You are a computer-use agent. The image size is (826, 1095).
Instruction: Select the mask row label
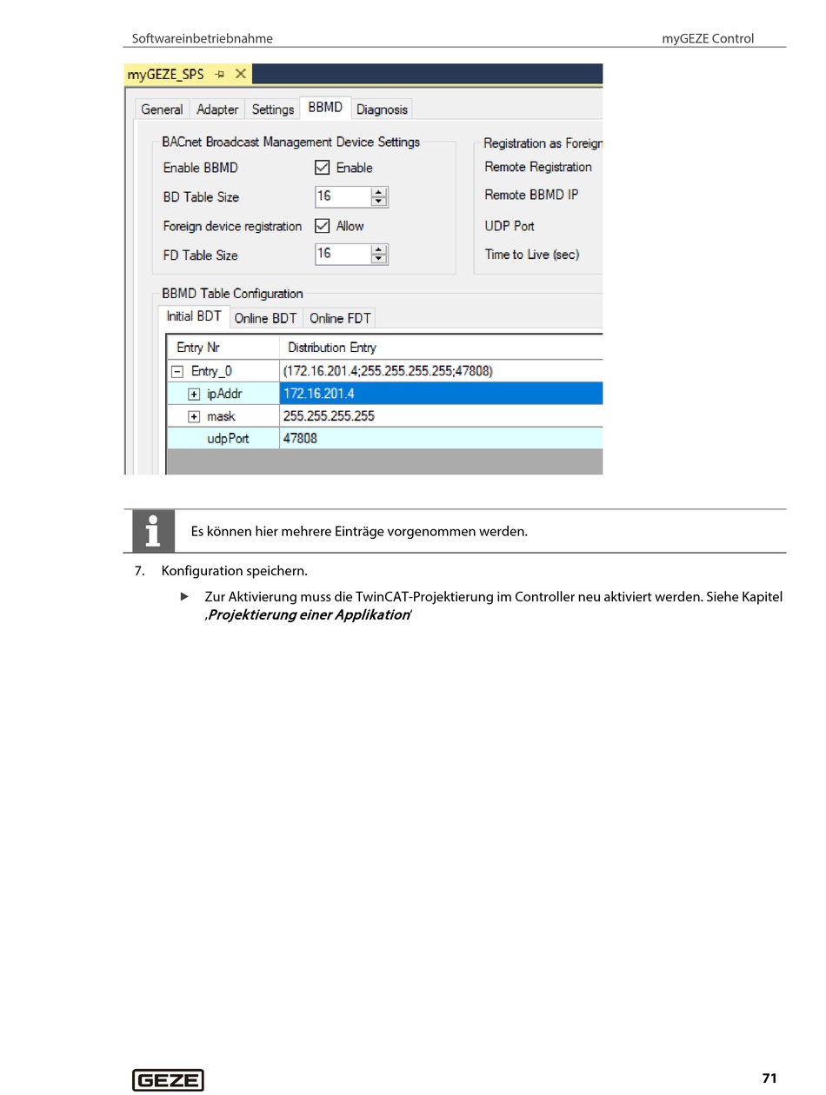[x=221, y=416]
